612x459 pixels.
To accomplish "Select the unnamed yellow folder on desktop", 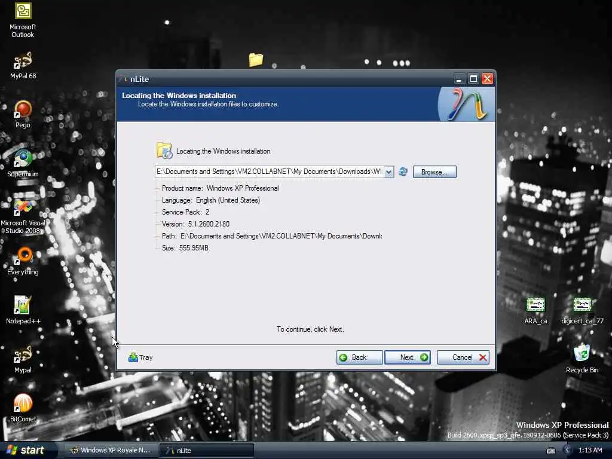I will [256, 60].
